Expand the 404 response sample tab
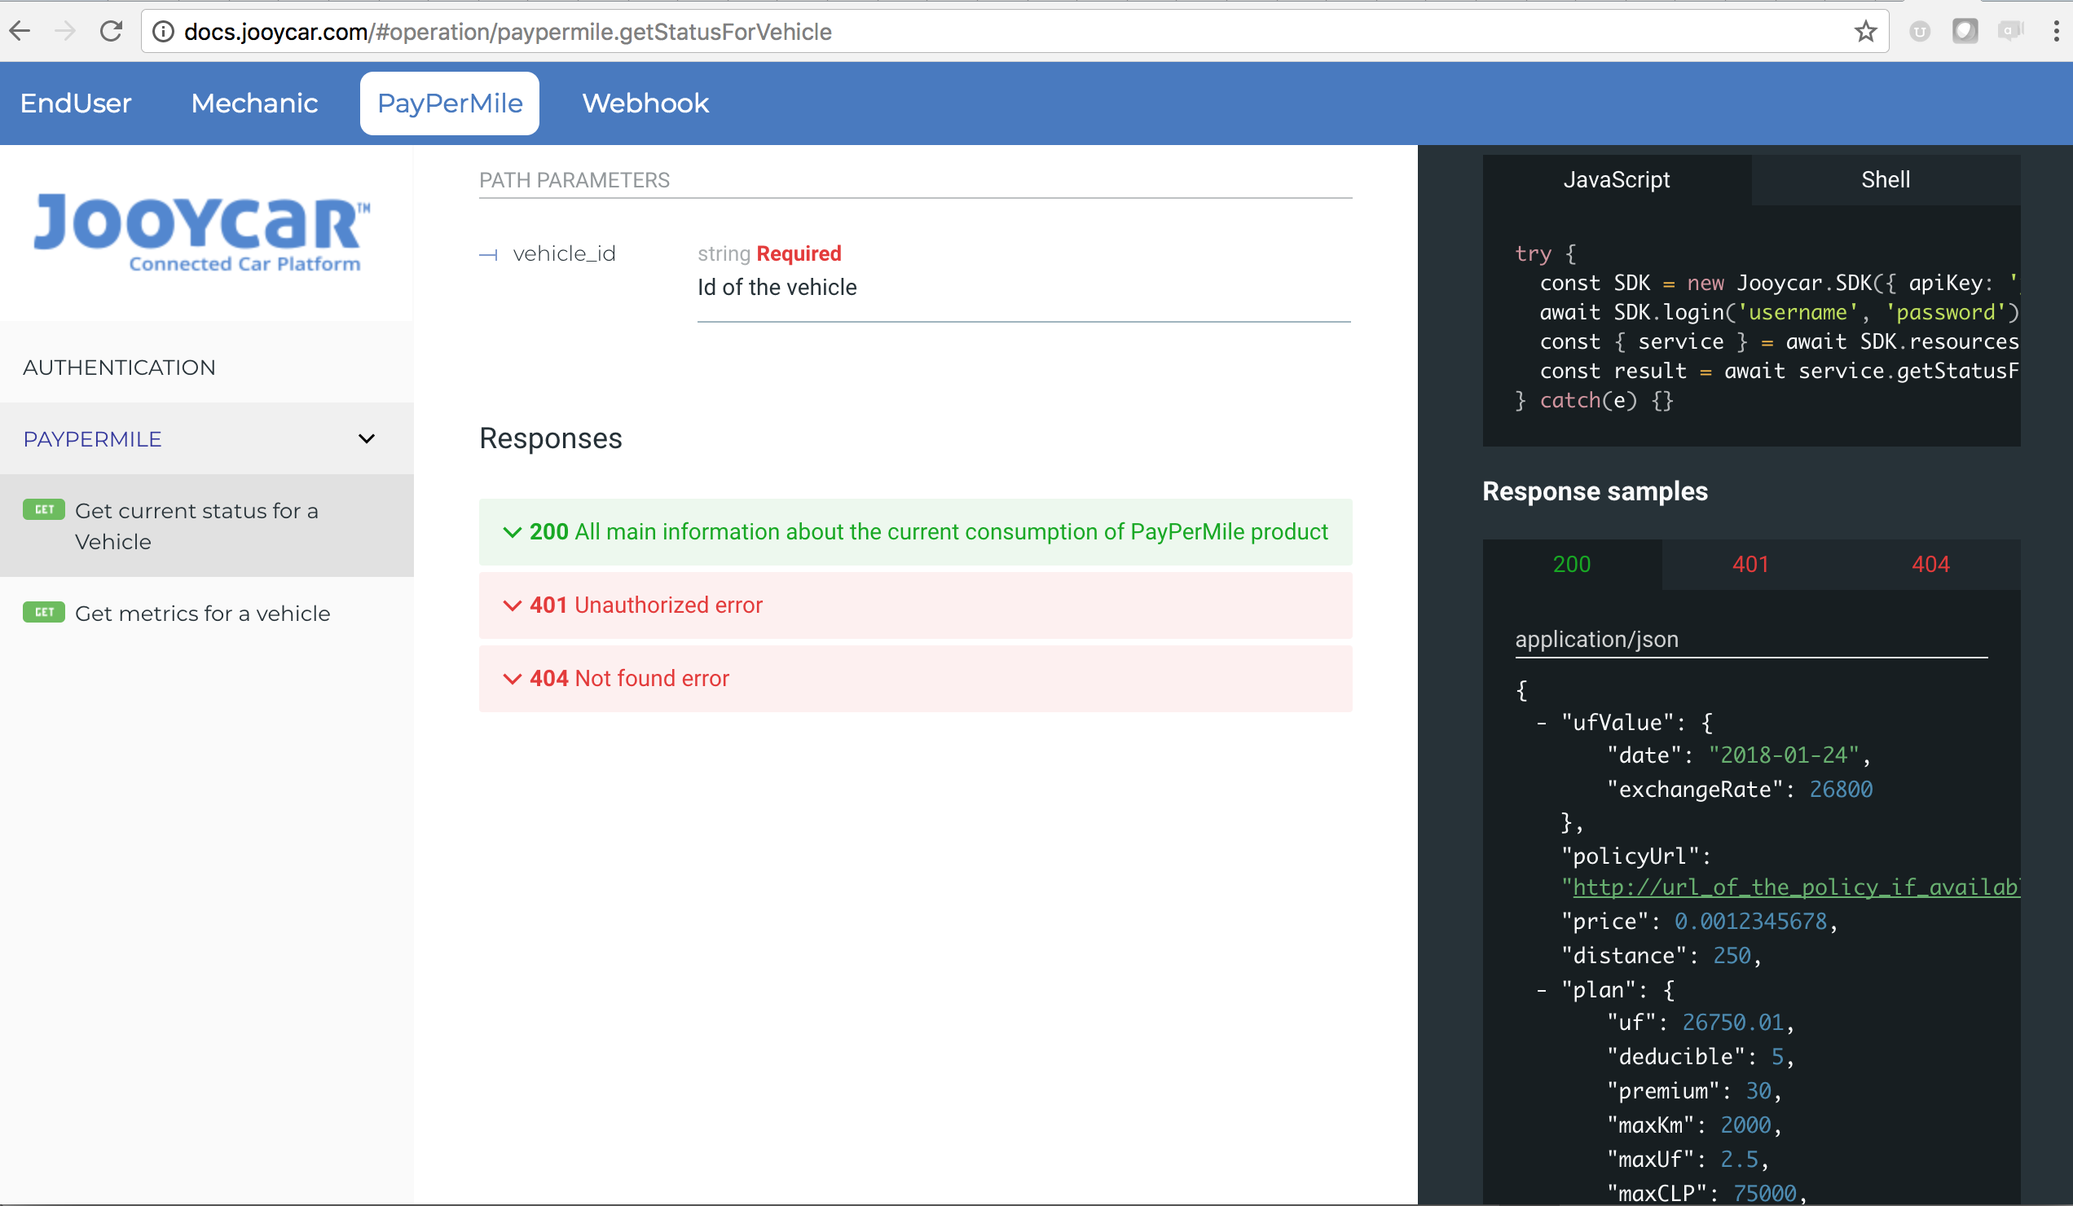Screen dimensions: 2073x1206 click(1930, 563)
